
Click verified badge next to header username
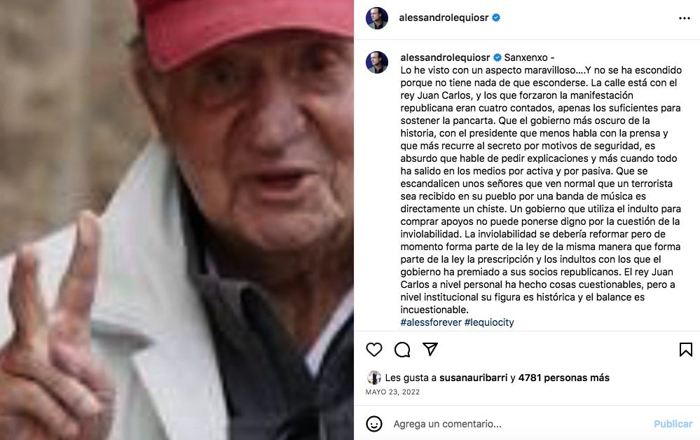click(496, 18)
